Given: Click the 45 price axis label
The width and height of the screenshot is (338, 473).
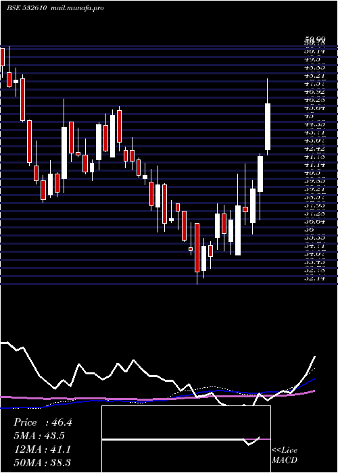Looking at the screenshot, I should click(309, 116).
